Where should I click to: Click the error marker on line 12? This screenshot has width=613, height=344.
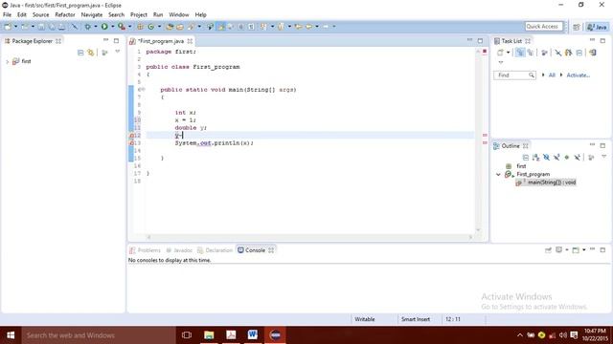coord(132,136)
